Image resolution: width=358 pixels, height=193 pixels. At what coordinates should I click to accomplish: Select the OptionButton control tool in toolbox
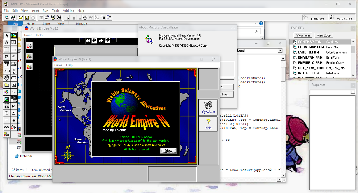pos(14,57)
